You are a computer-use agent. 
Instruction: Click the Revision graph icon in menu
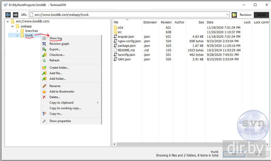44,44
